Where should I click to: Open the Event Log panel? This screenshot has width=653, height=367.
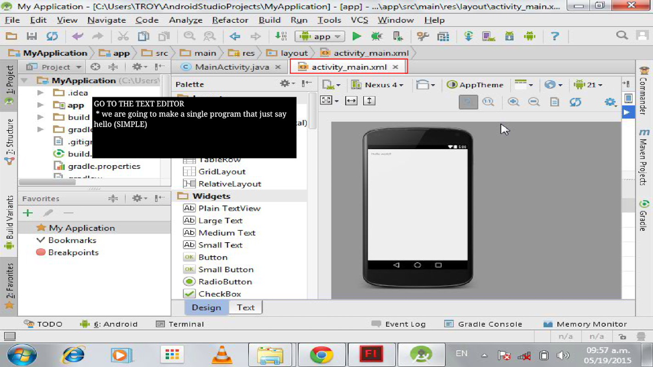pos(398,324)
